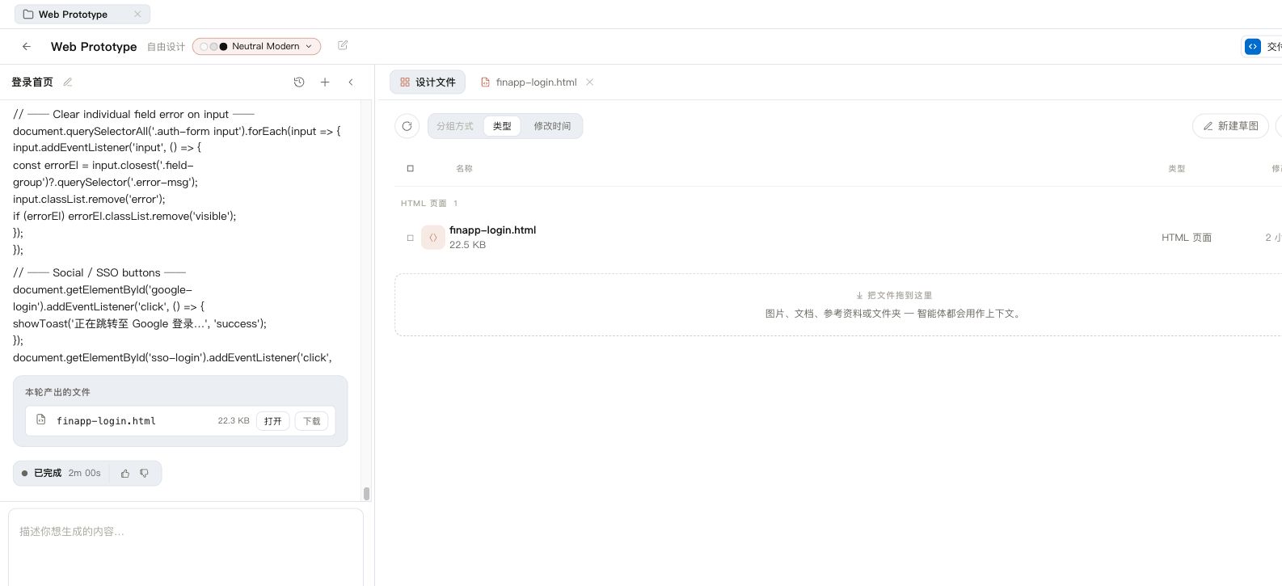Toggle the select-all checkbox in the header row

[x=411, y=168]
